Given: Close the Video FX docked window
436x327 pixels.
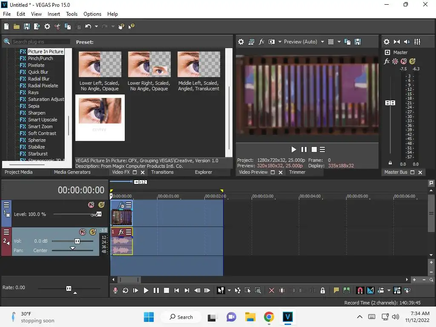Looking at the screenshot, I should coord(143,172).
